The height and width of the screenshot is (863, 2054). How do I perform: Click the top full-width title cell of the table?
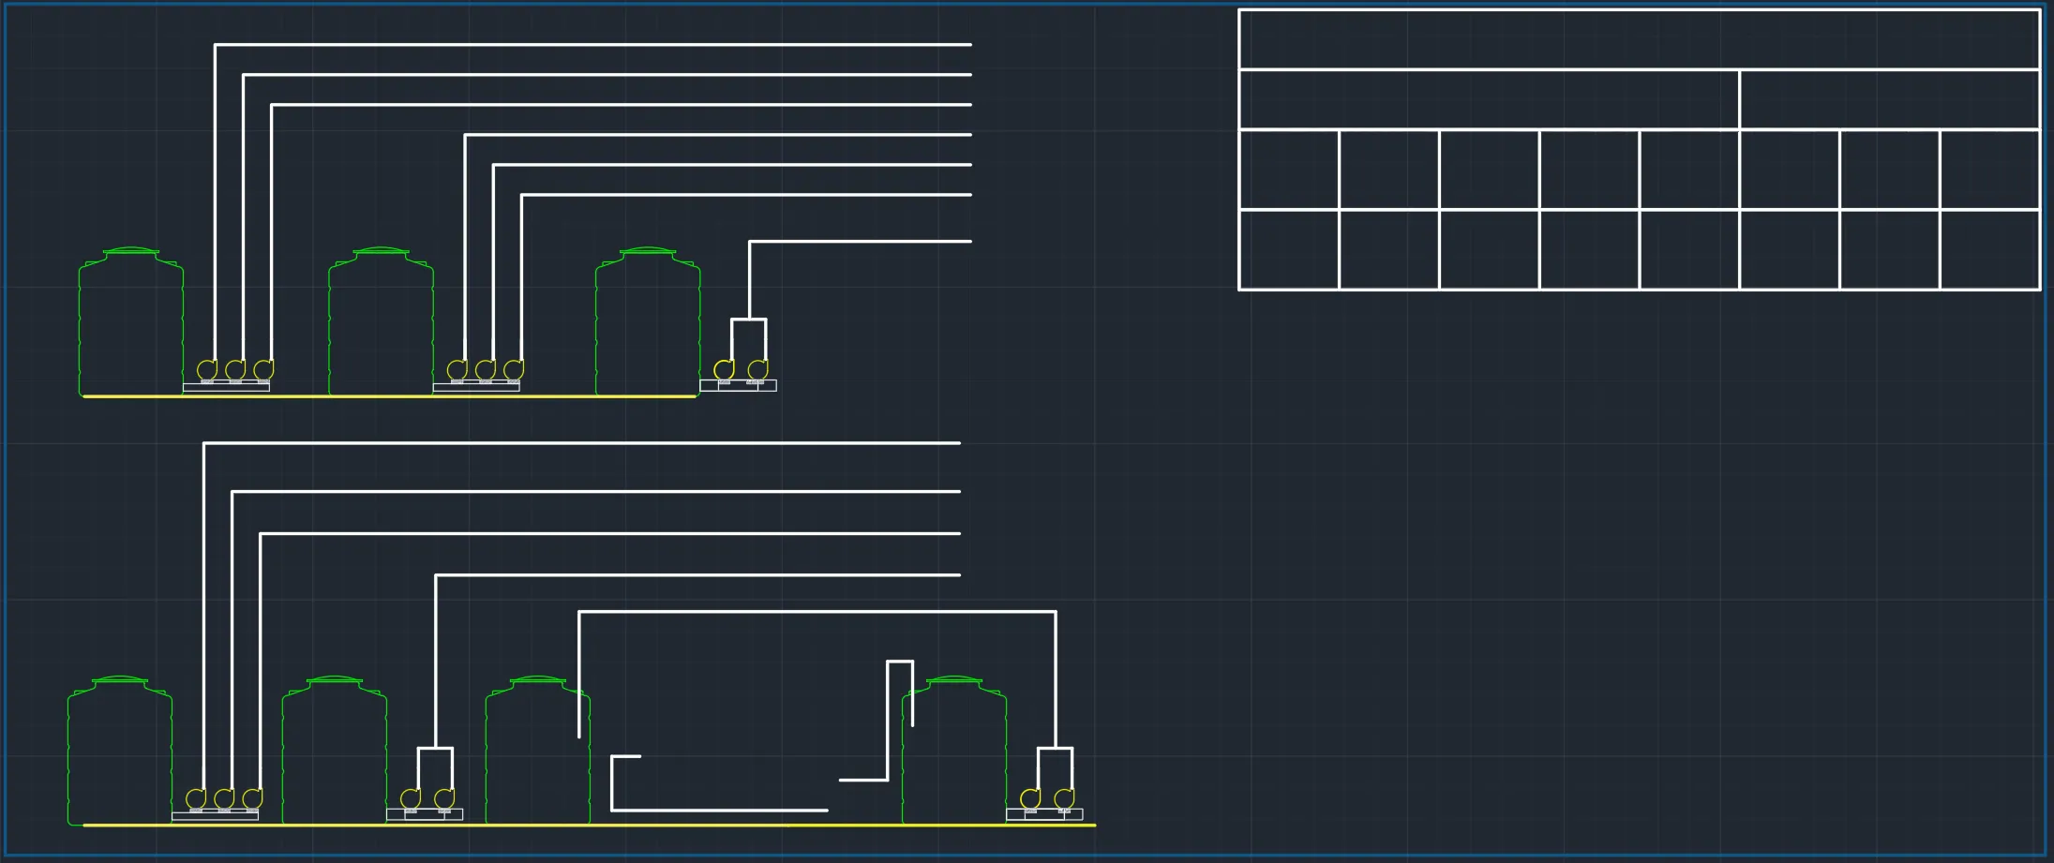coord(1640,39)
